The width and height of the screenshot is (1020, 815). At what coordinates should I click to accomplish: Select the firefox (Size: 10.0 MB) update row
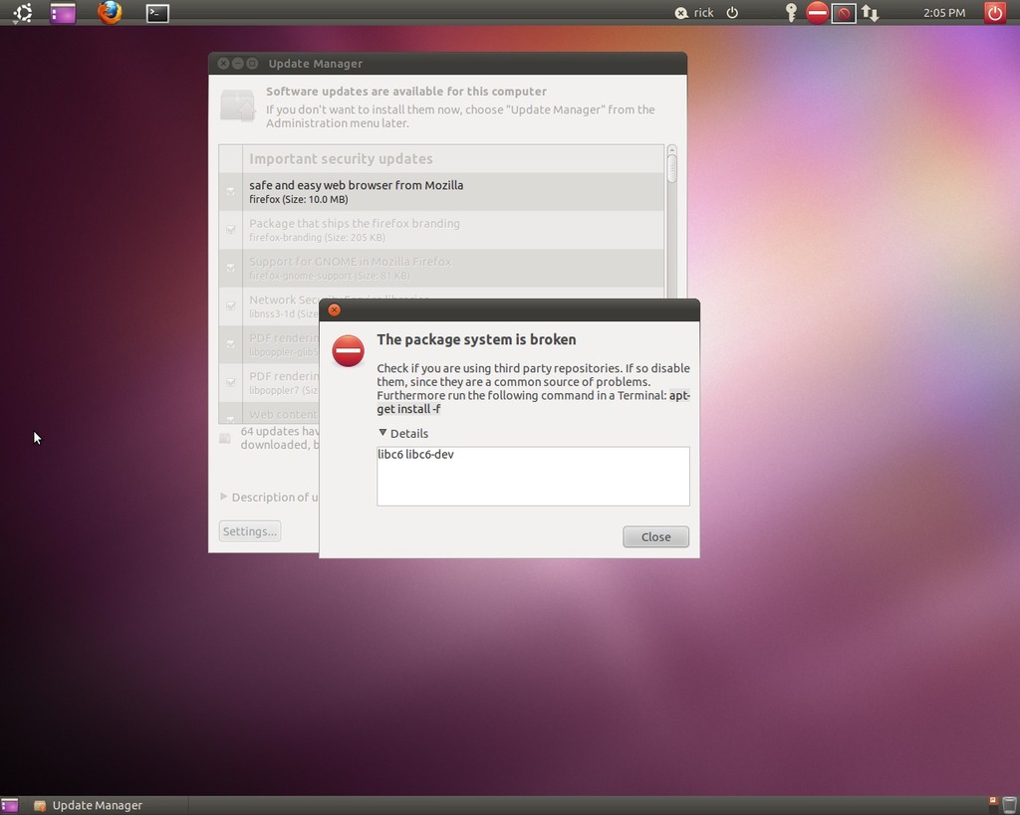pos(441,192)
